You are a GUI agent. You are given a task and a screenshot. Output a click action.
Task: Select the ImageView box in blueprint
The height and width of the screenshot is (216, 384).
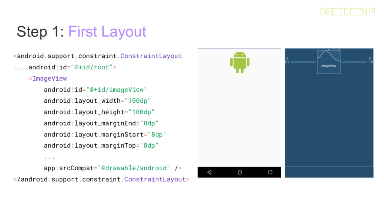(328, 62)
